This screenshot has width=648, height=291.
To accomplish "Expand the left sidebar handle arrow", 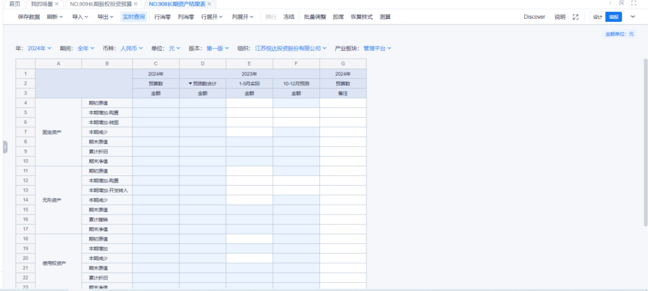I will coord(5,147).
